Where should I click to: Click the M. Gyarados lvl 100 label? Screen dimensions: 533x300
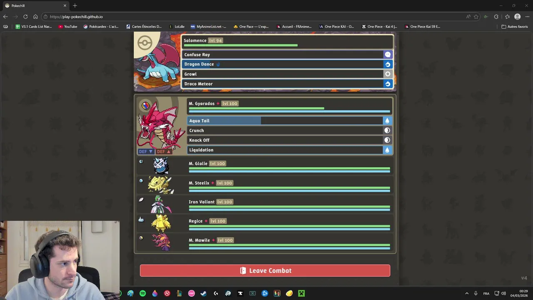click(229, 104)
